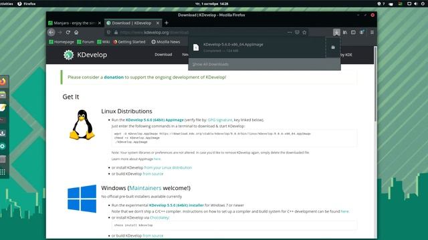Open the Firefox hamburger menu

pyautogui.click(x=372, y=33)
